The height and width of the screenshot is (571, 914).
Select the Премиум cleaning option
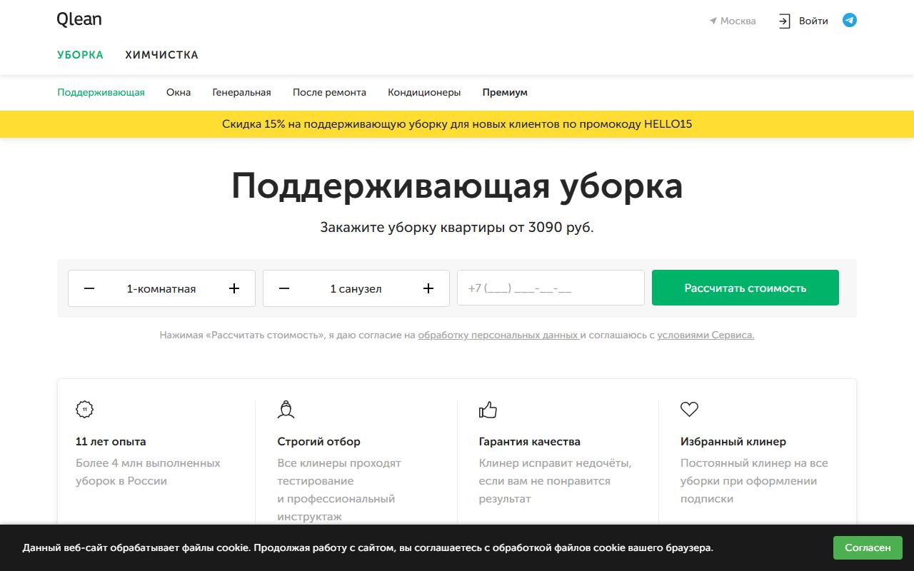point(505,93)
